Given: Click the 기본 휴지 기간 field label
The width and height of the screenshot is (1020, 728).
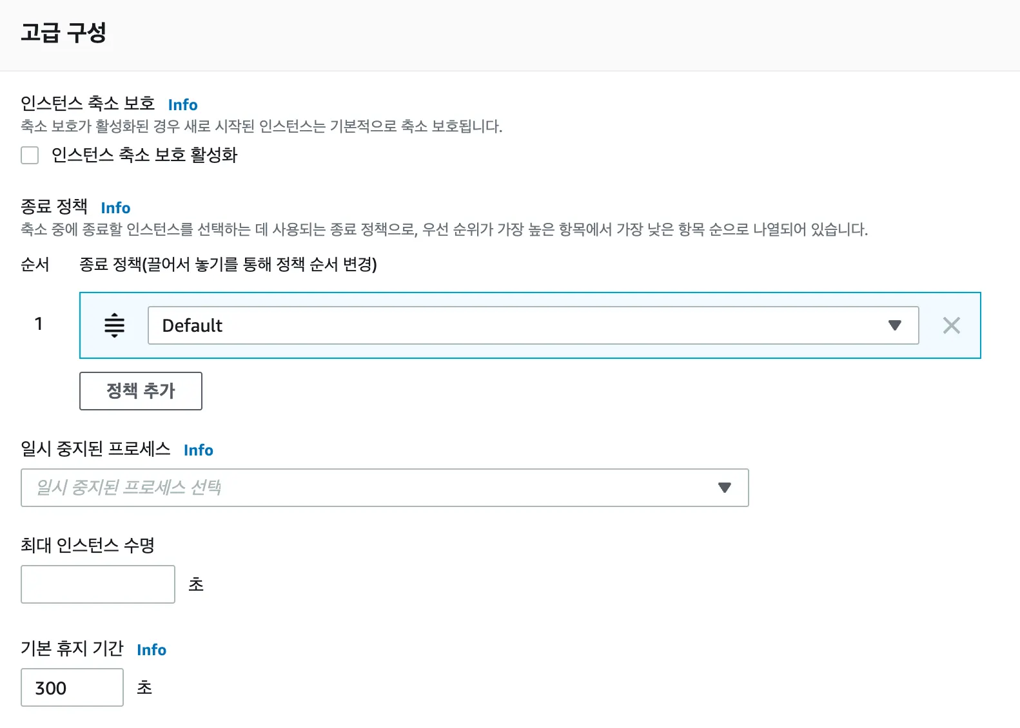Looking at the screenshot, I should [x=72, y=649].
